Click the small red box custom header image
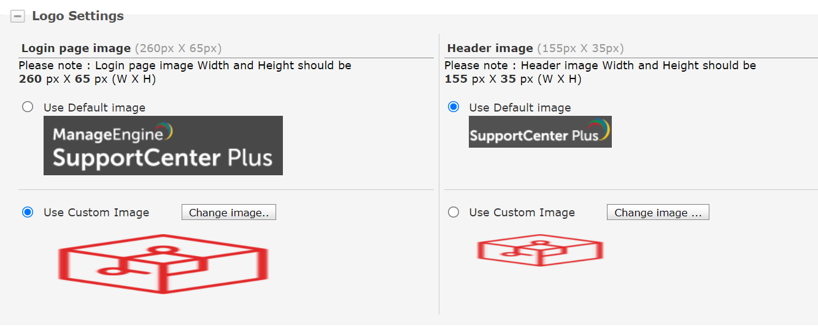The image size is (818, 326). click(540, 250)
